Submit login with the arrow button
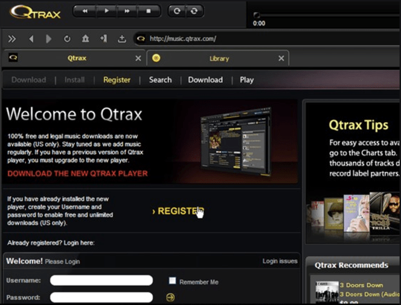The image size is (401, 305). 170,297
